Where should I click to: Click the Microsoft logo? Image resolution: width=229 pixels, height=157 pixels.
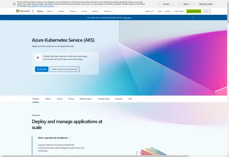point(23,11)
